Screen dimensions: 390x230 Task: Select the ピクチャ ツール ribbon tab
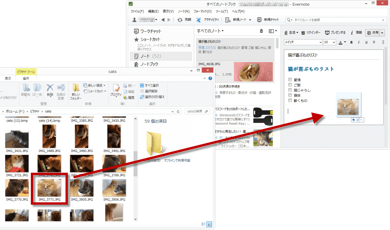[26, 72]
